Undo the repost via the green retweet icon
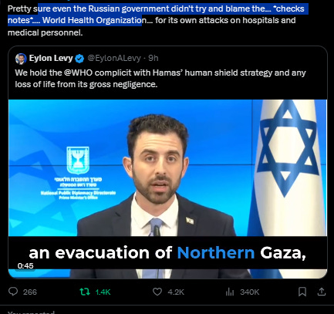Viewport: 334px width, 314px height. 85,292
